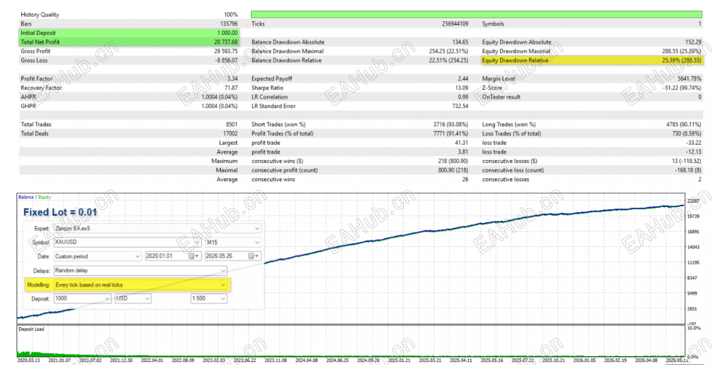Select the Initial Deposit value 1 000.00

point(227,33)
